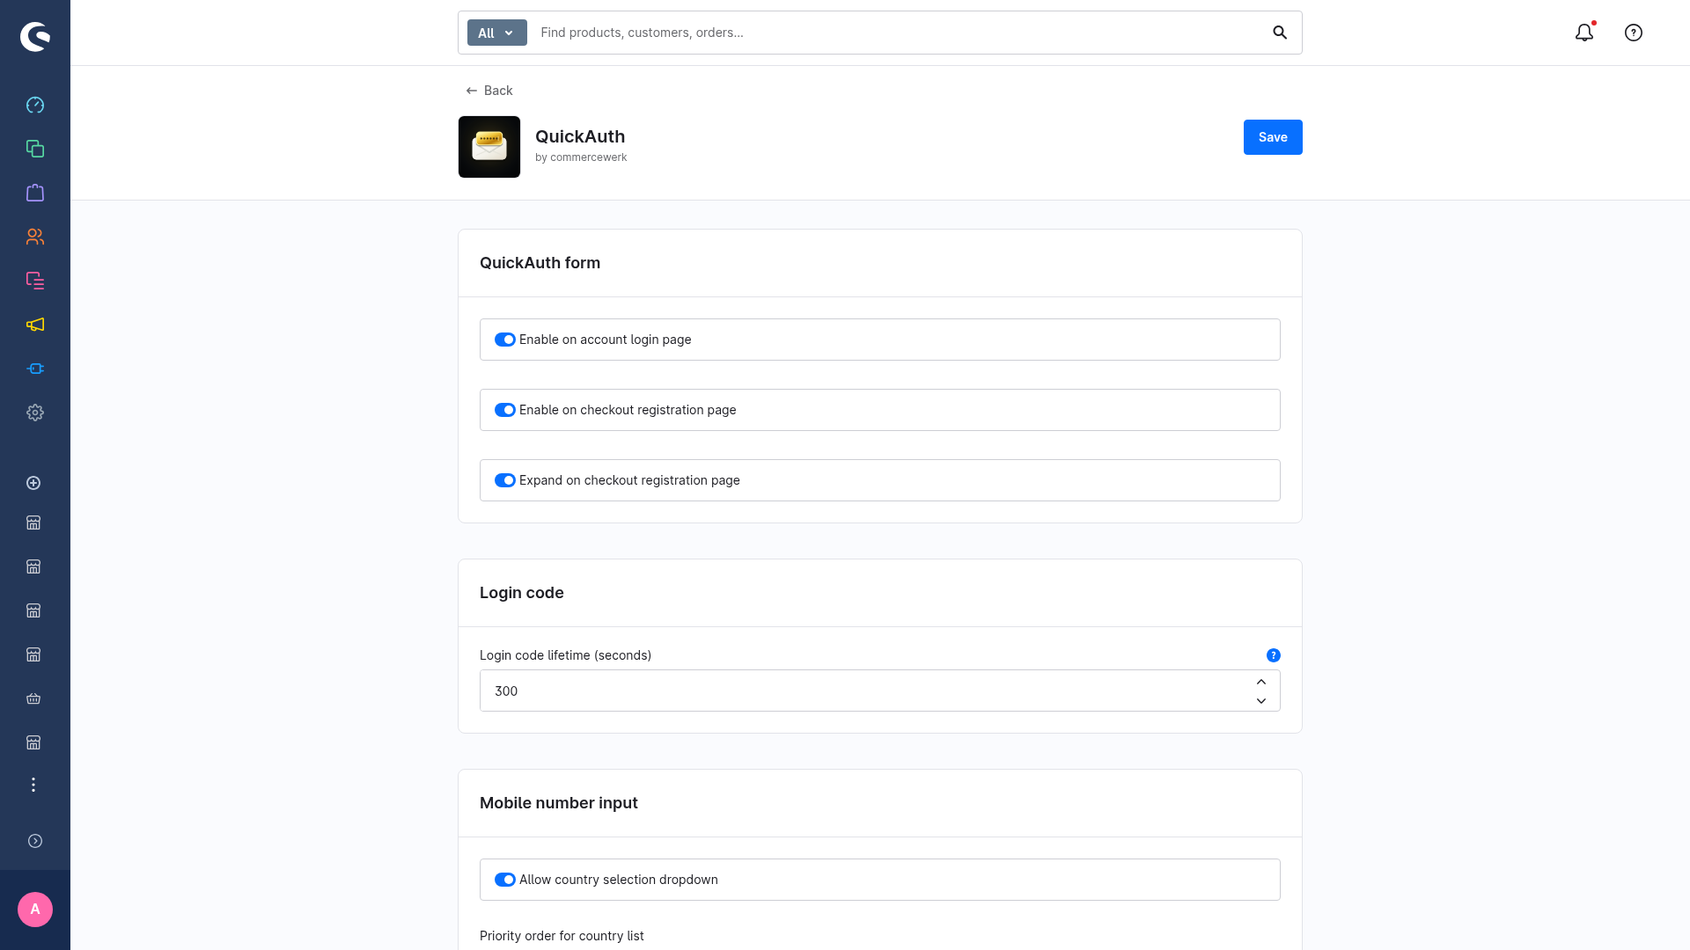Open the help question mark icon in the header

click(1634, 33)
